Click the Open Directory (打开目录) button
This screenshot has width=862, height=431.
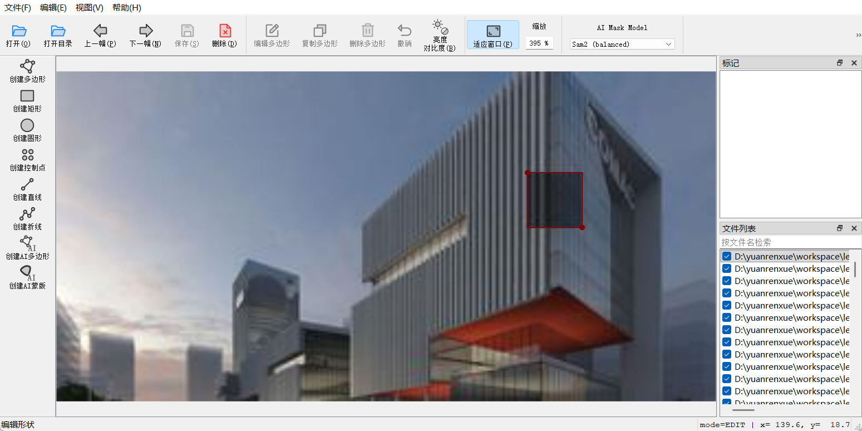pos(58,35)
